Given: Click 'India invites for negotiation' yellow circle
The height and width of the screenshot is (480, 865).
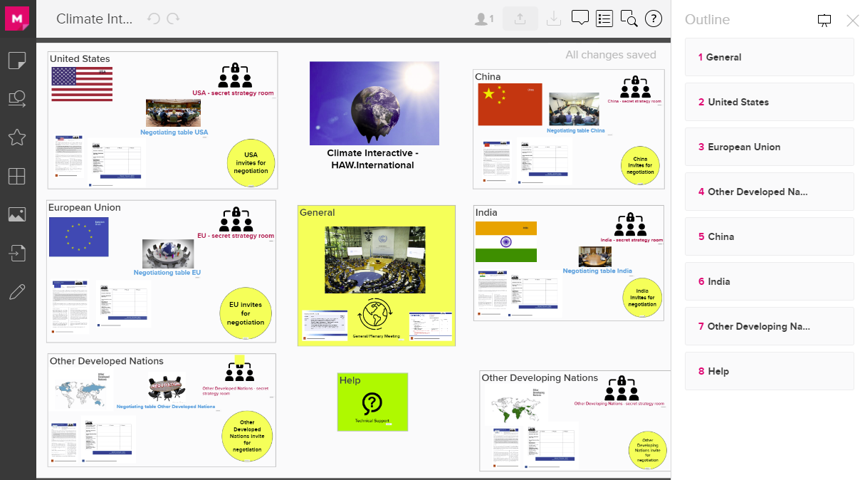Looking at the screenshot, I should (642, 298).
